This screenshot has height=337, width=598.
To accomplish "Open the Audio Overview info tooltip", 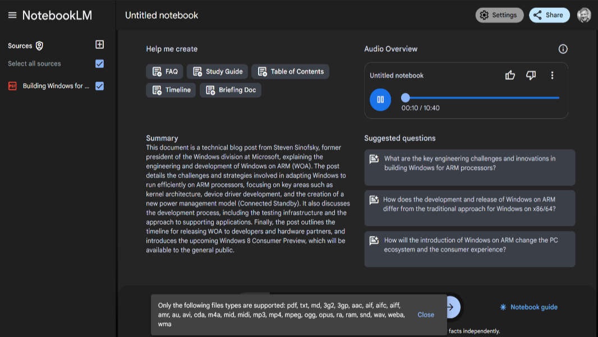I will 563,49.
